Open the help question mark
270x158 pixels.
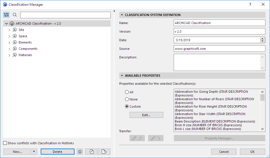250,5
